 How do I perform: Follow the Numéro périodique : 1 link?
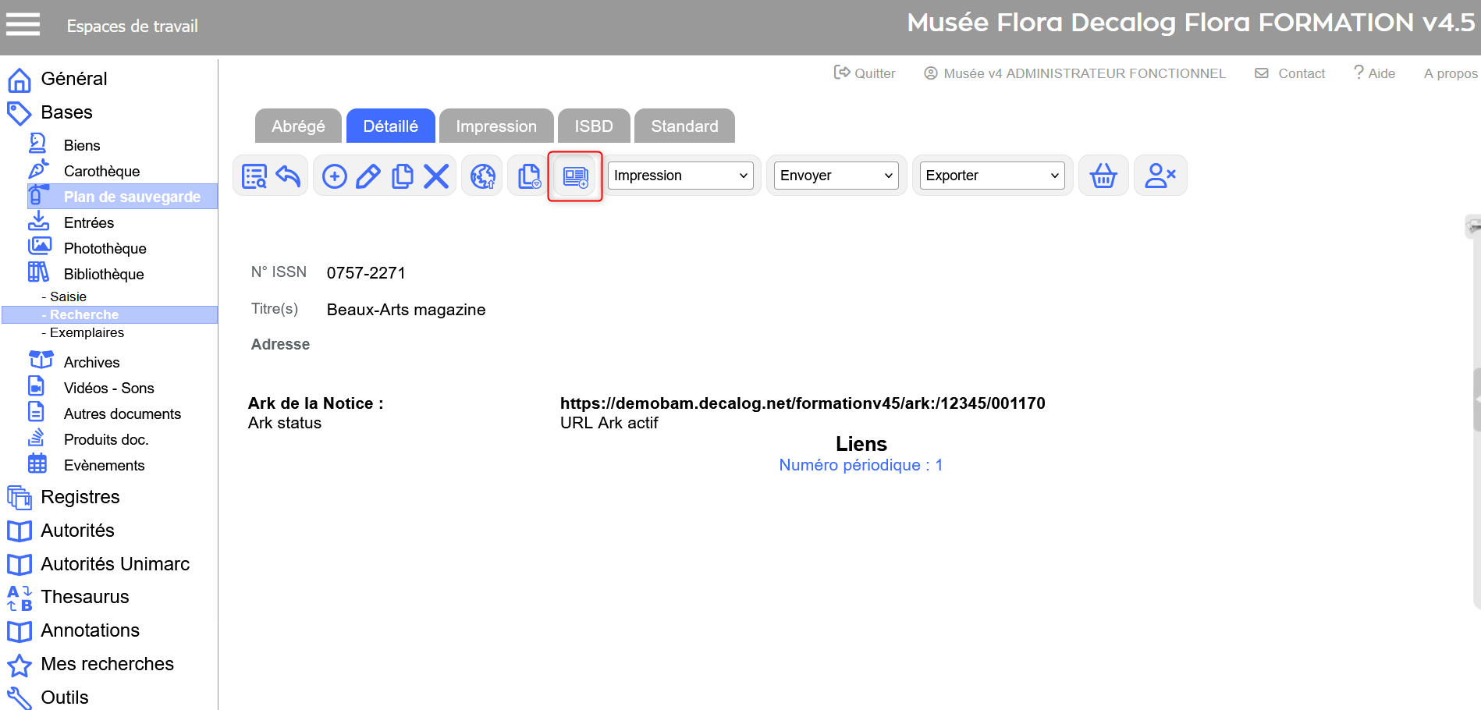click(861, 465)
